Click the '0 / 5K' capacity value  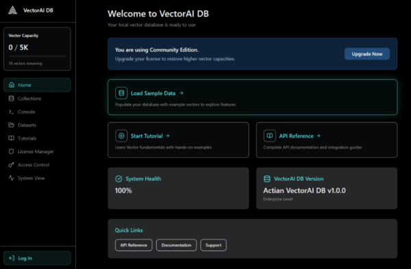click(x=18, y=47)
